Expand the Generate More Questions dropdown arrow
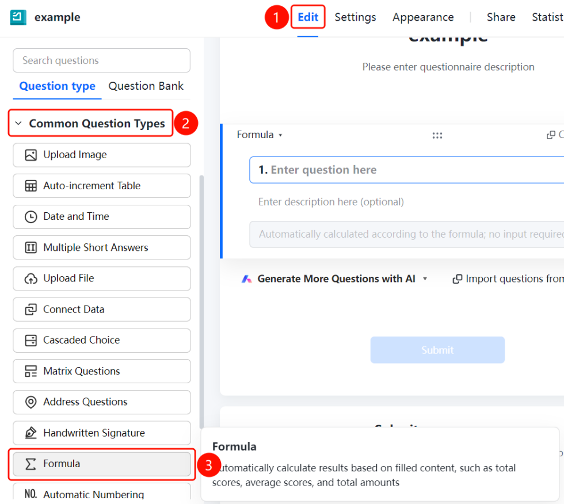 click(425, 279)
